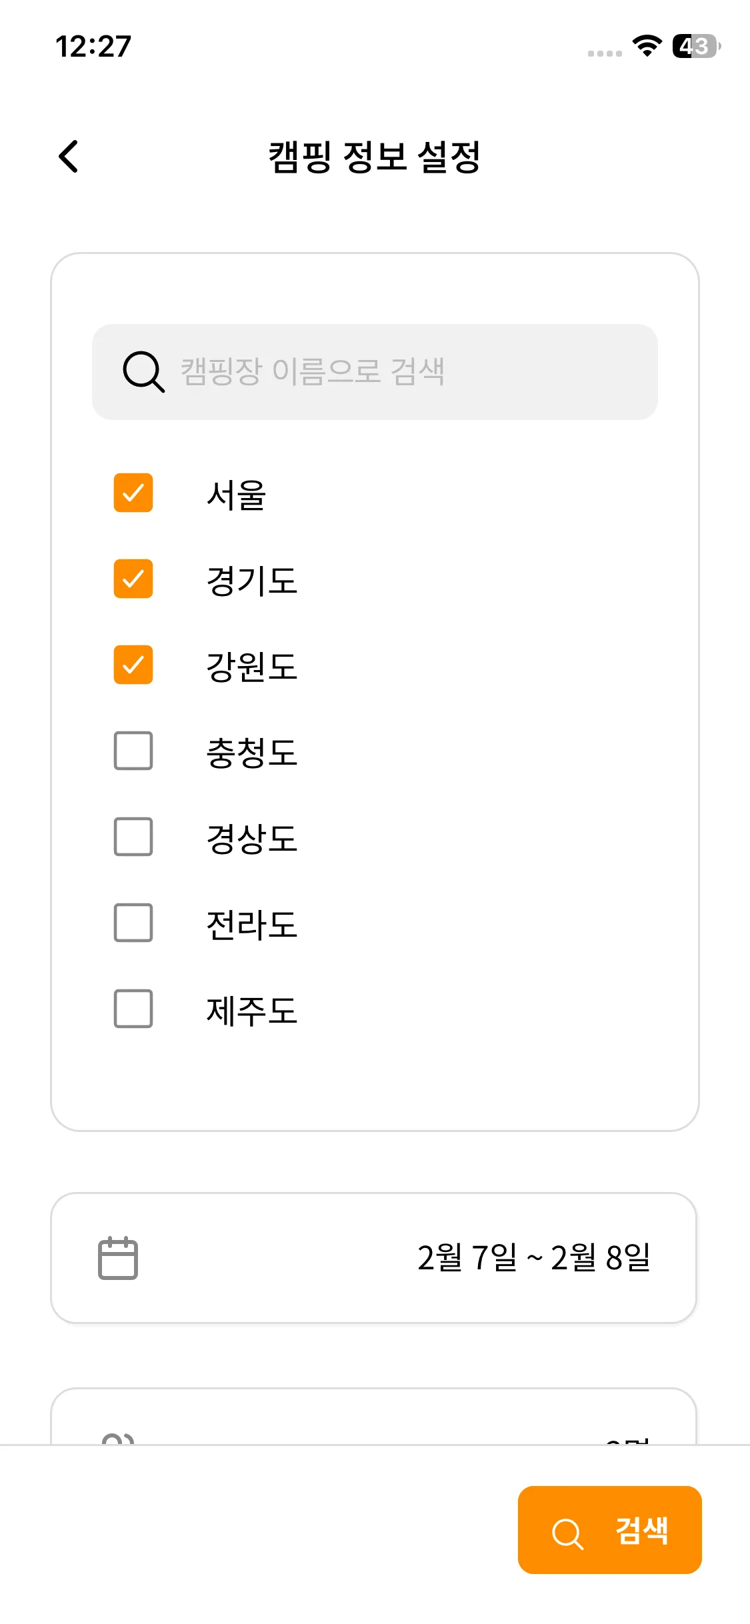The image size is (750, 1624).
Task: Tap the clock showing 12:27
Action: pos(93,47)
